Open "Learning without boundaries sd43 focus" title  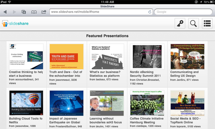(106, 120)
